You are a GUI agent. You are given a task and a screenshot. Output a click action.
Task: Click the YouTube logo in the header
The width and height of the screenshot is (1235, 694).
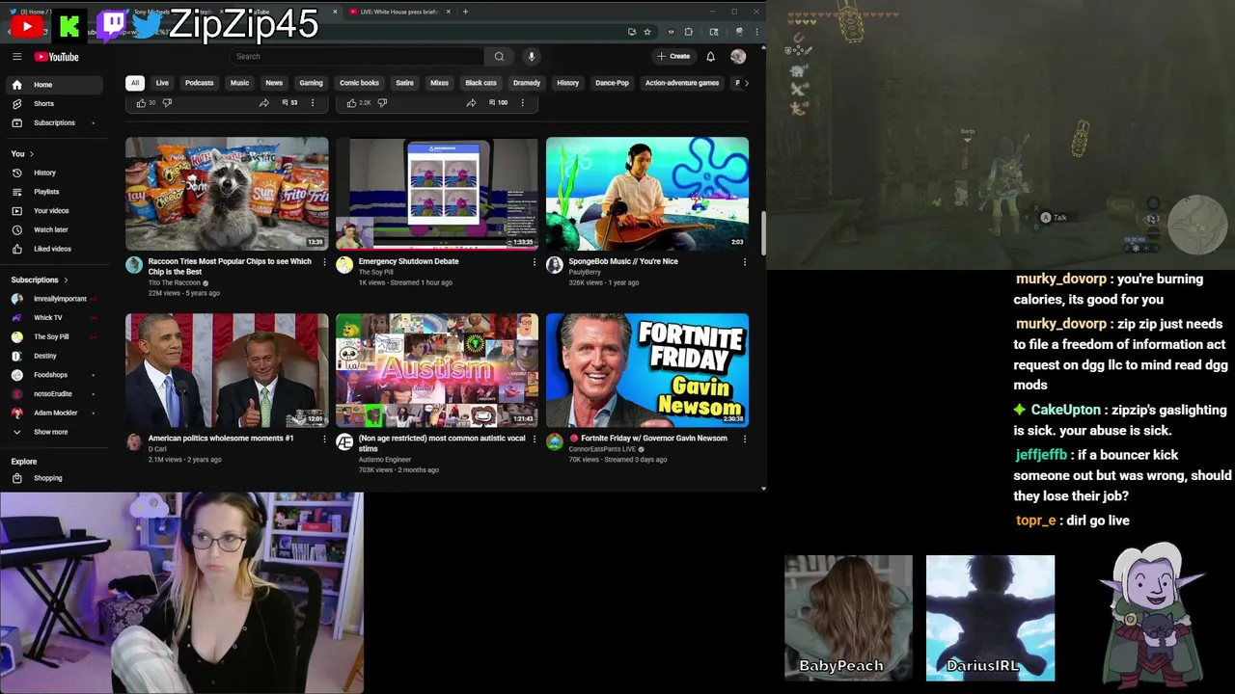(x=57, y=57)
